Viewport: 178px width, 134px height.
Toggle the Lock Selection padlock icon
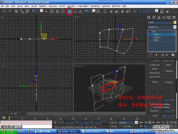coord(55,122)
